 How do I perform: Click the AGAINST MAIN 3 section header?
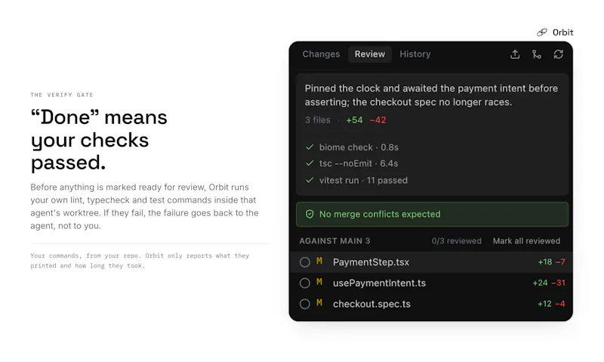click(334, 241)
